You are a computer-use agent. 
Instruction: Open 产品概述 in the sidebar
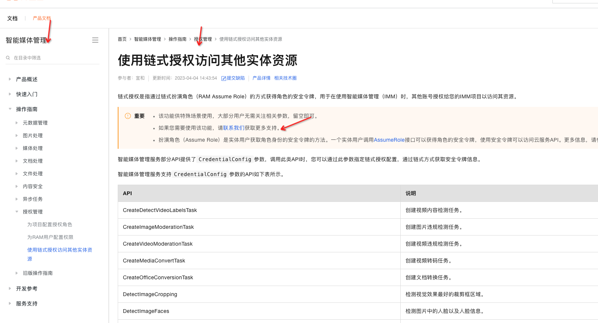pyautogui.click(x=27, y=79)
